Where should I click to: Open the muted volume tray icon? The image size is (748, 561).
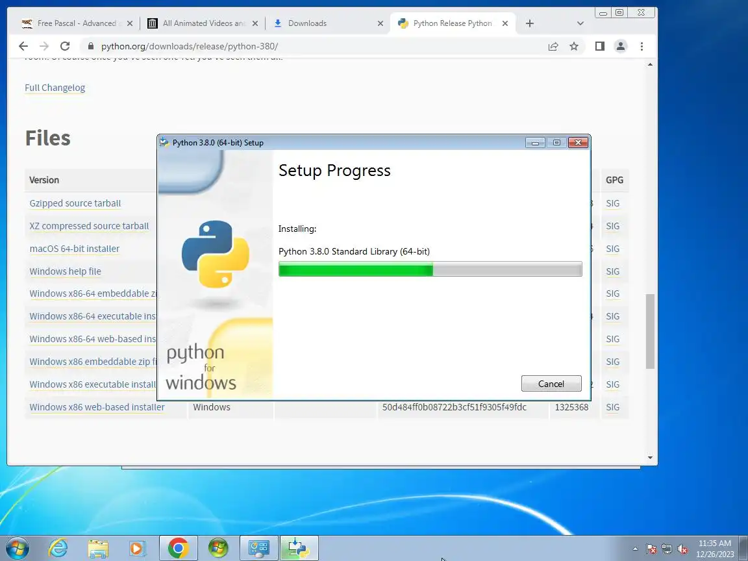coord(682,549)
